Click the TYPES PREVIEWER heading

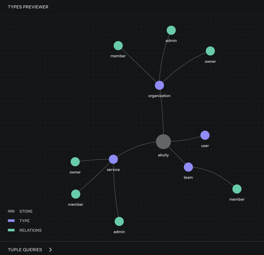28,7
